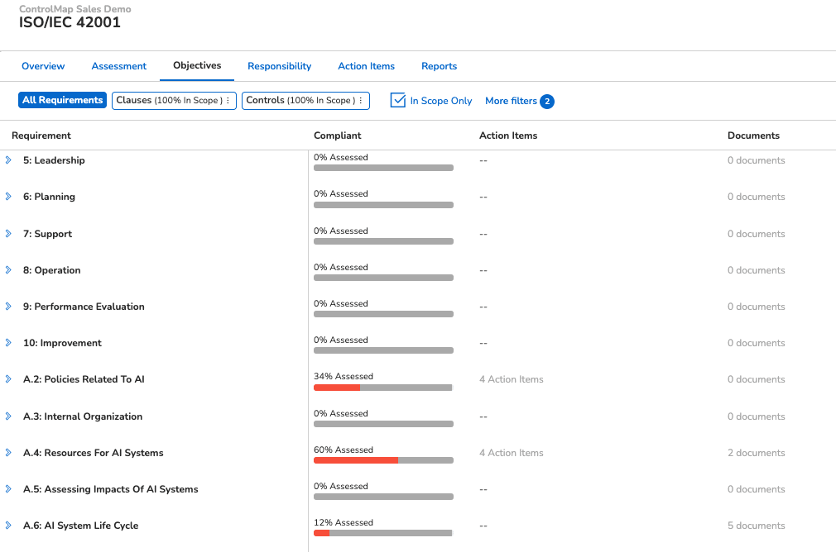Open More filters
Screen dimensions: 836x552
tap(511, 101)
